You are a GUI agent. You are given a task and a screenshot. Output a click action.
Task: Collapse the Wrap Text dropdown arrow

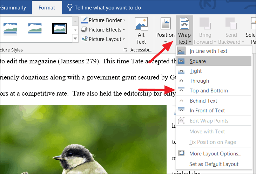pos(190,42)
